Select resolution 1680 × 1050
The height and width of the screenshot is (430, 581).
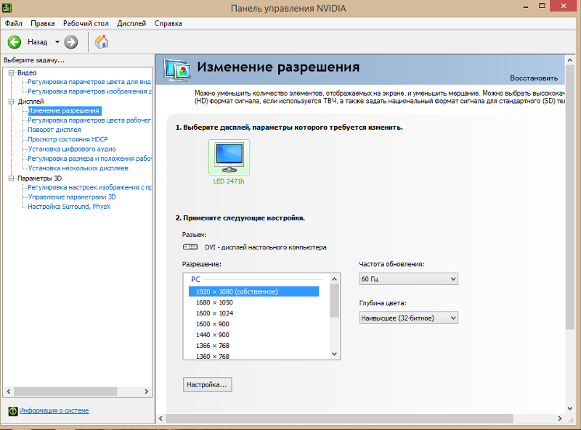(214, 302)
